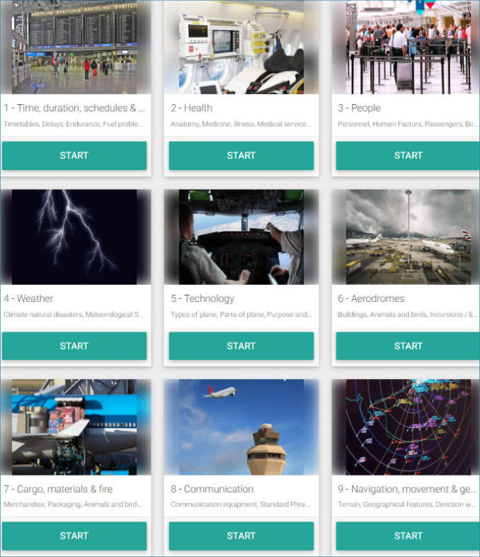Click START under 2 - Health
Screen dimensions: 480x557
click(241, 156)
